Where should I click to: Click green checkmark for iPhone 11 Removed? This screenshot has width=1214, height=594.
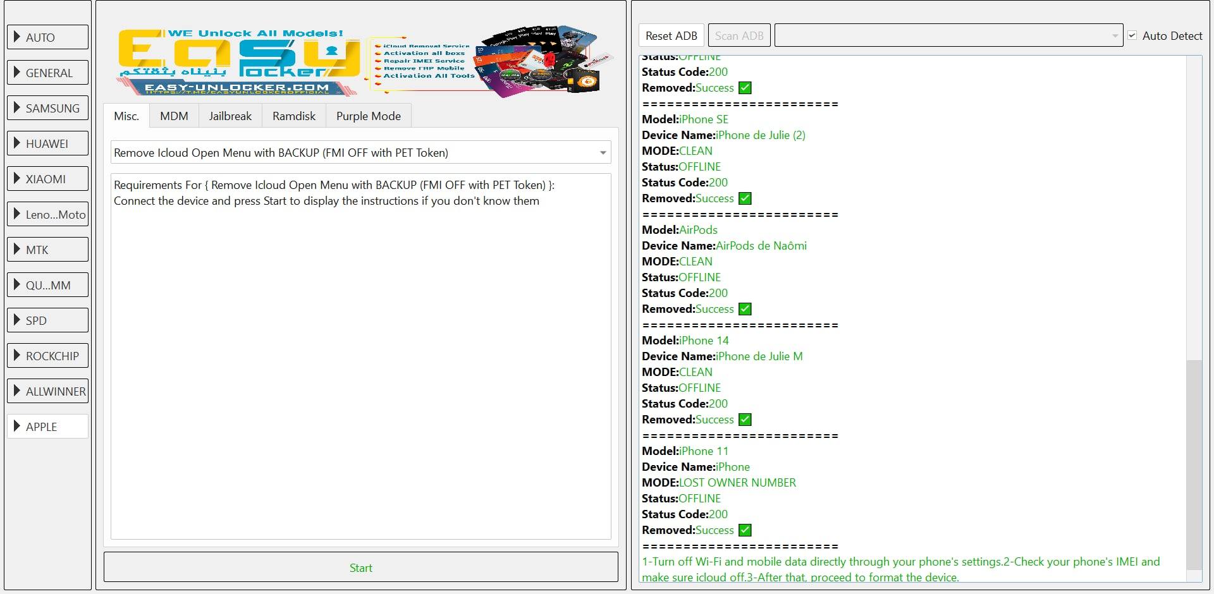coord(745,530)
